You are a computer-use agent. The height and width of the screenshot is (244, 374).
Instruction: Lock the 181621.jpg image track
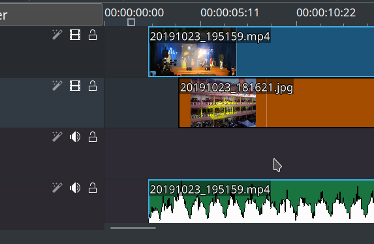click(93, 86)
